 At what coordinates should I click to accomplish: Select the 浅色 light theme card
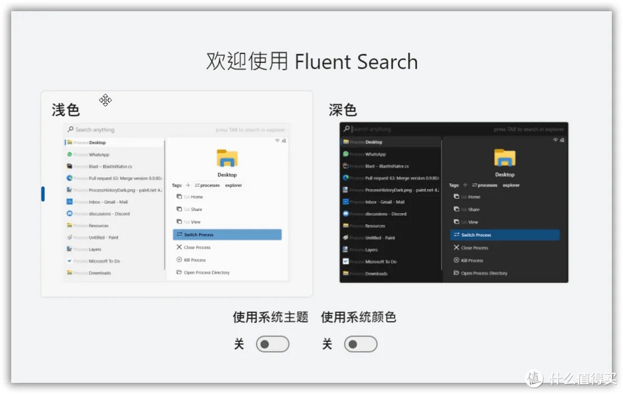coord(177,194)
